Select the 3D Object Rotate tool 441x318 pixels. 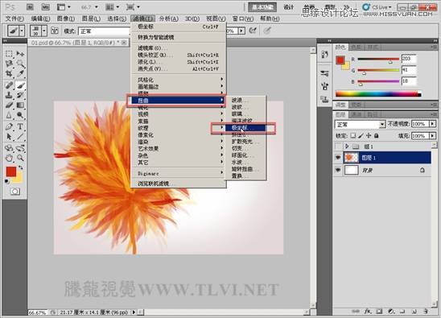click(9, 147)
